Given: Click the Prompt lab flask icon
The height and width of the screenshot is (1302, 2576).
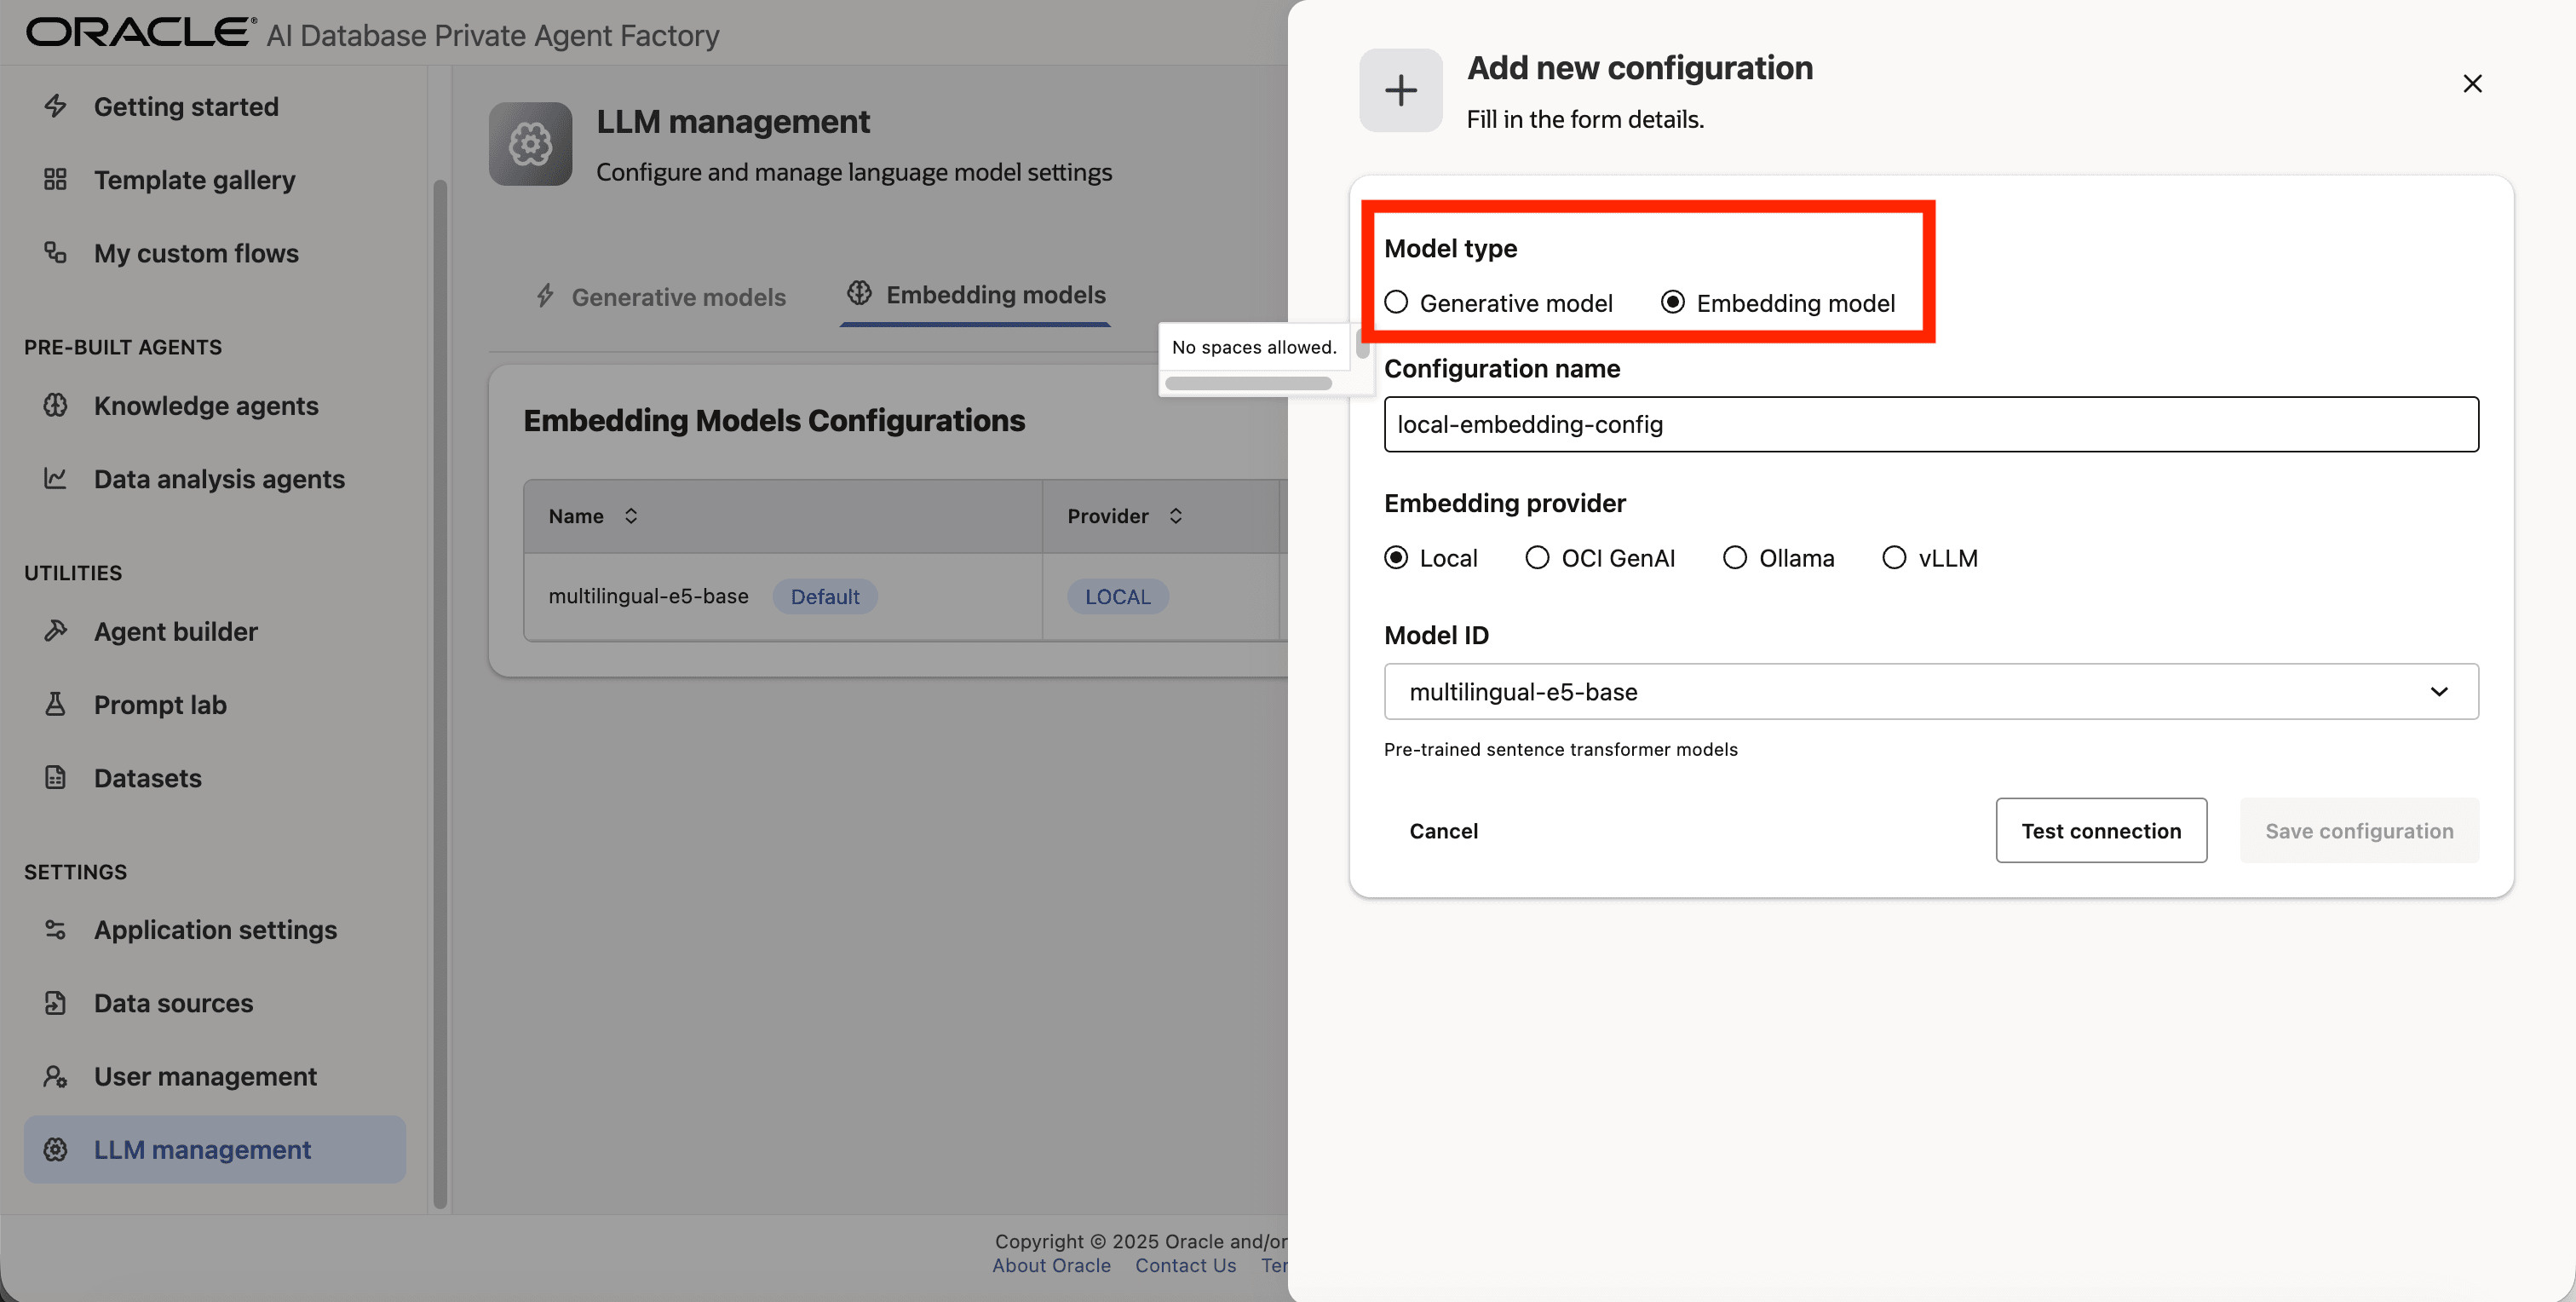Looking at the screenshot, I should (x=55, y=704).
